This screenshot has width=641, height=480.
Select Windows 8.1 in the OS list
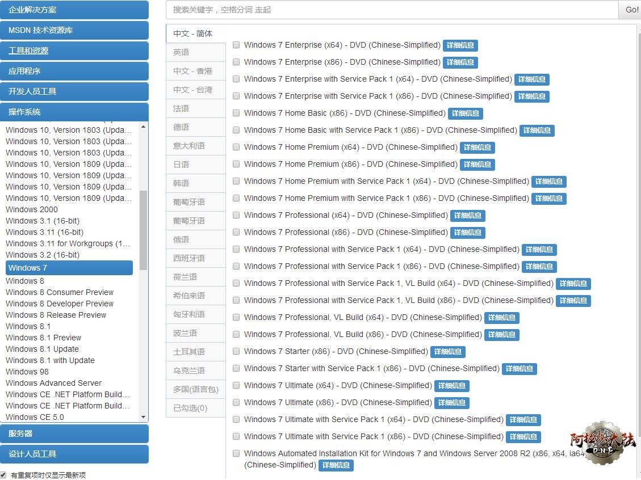(x=28, y=326)
